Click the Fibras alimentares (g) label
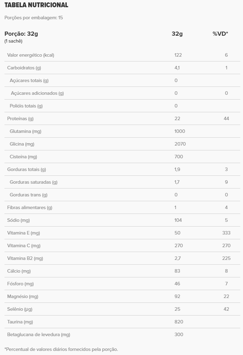 point(30,207)
